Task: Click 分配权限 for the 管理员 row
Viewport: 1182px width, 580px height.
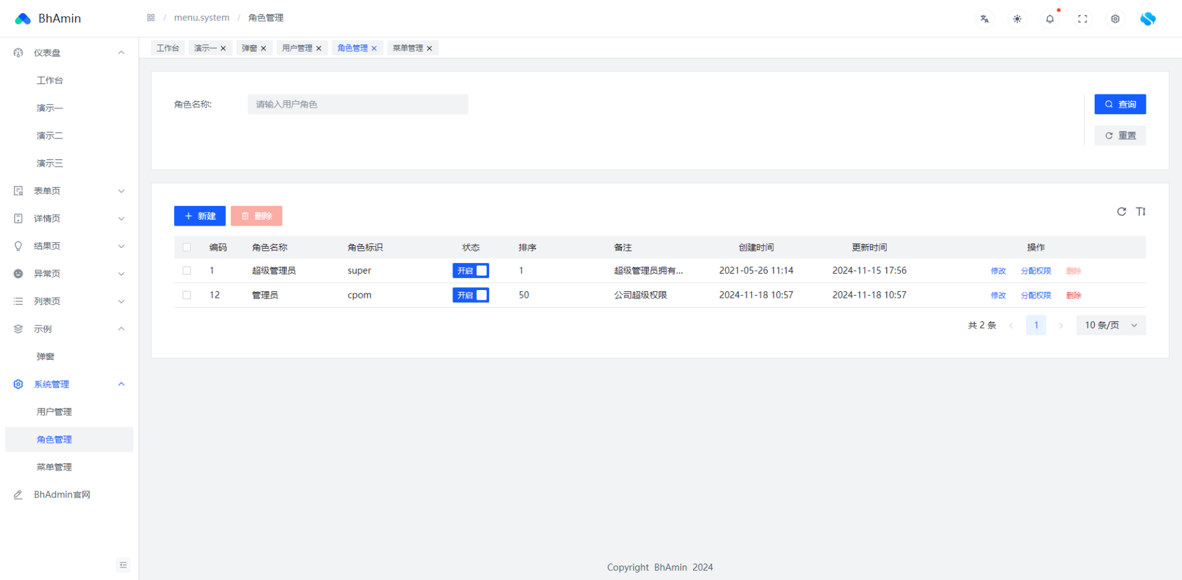Action: 1036,295
